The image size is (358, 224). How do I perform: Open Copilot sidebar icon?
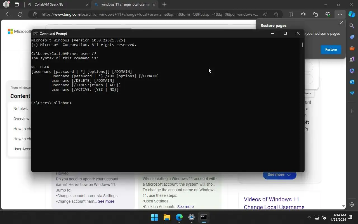coord(352,14)
